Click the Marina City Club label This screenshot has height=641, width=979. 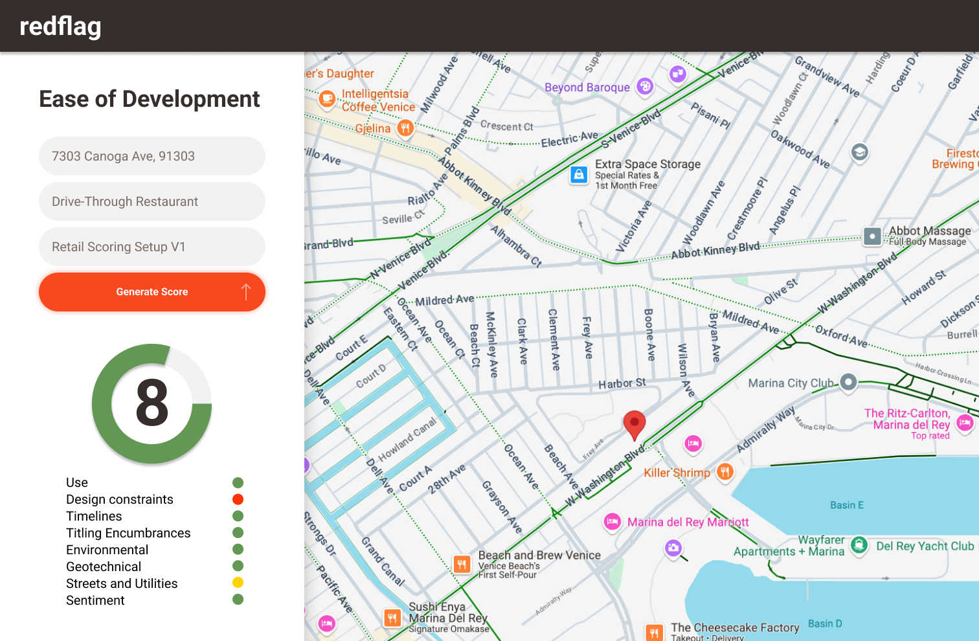[791, 383]
